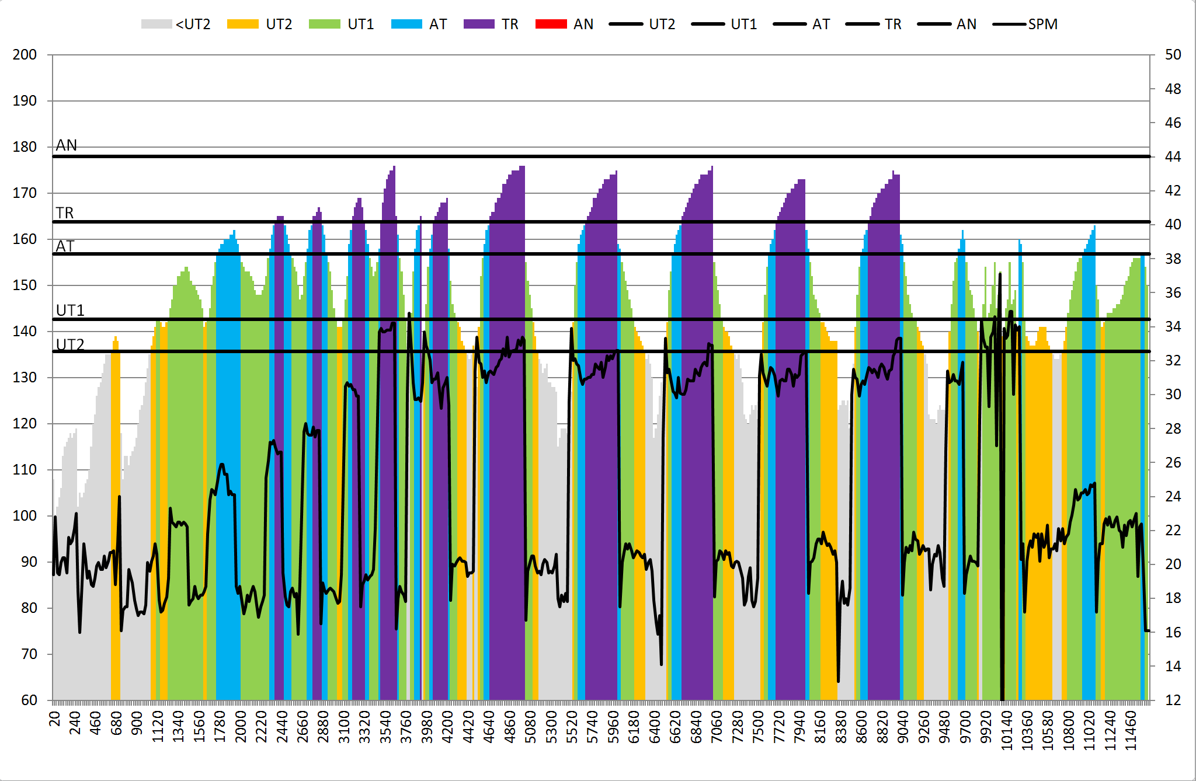Click the TR threshold label on chart
The height and width of the screenshot is (781, 1196).
65,213
